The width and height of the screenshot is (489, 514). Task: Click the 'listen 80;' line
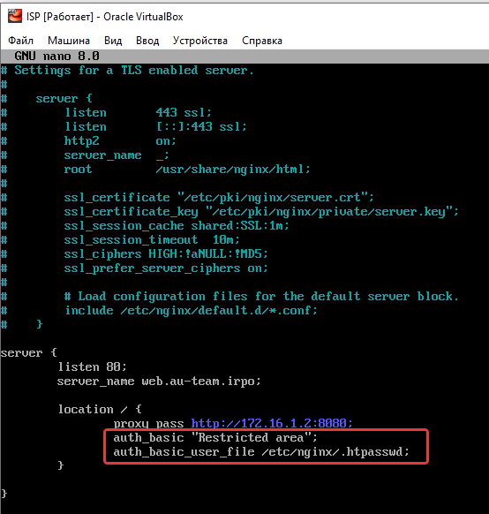(92, 367)
